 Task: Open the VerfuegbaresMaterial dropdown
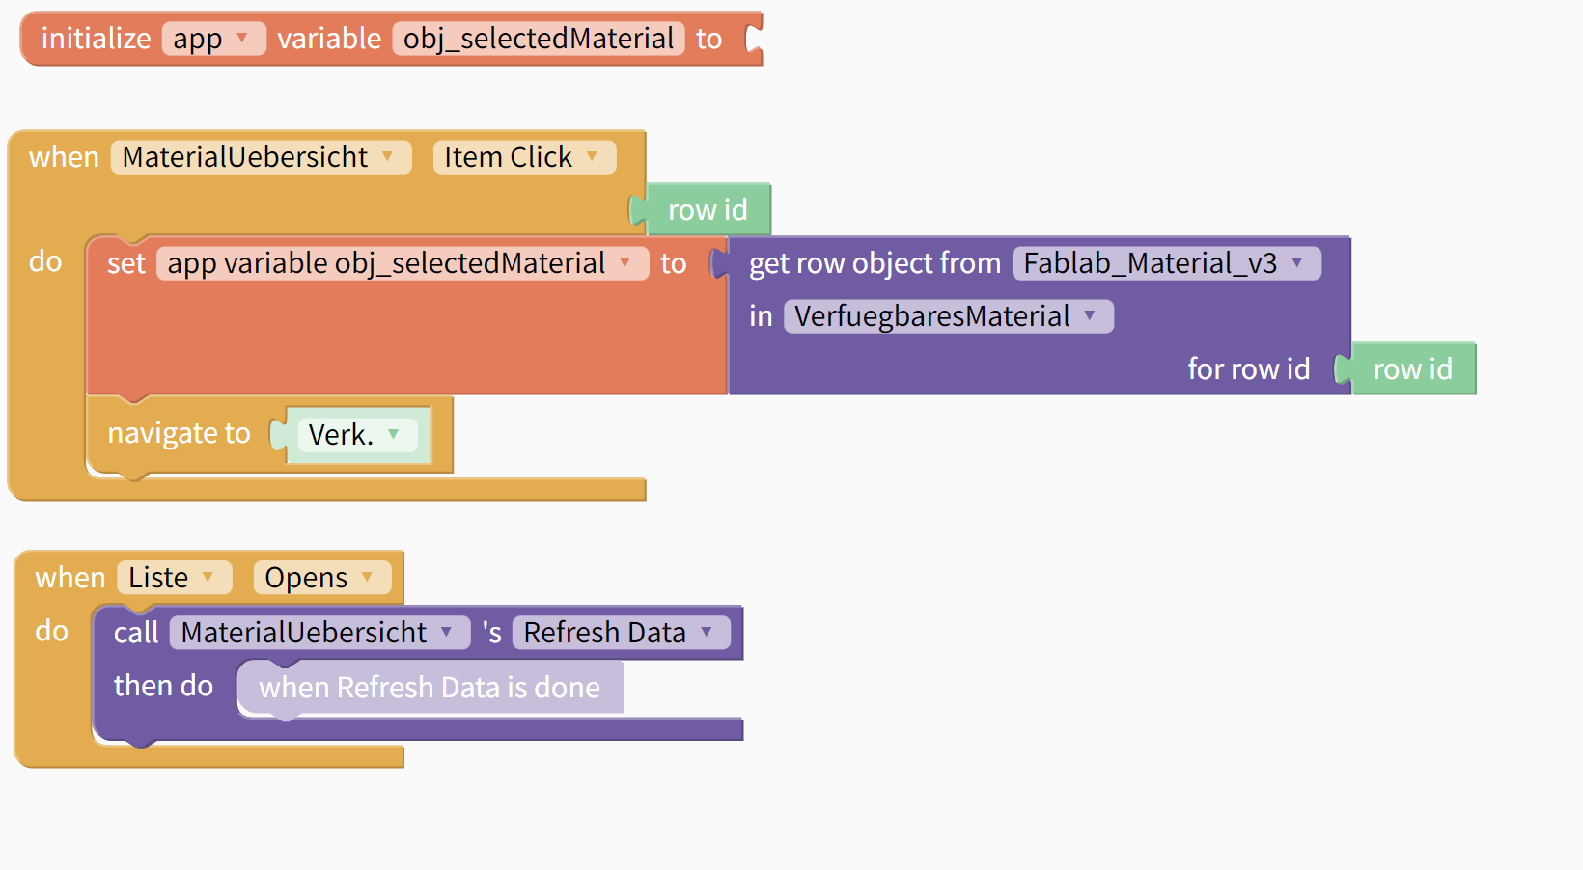[x=947, y=316]
